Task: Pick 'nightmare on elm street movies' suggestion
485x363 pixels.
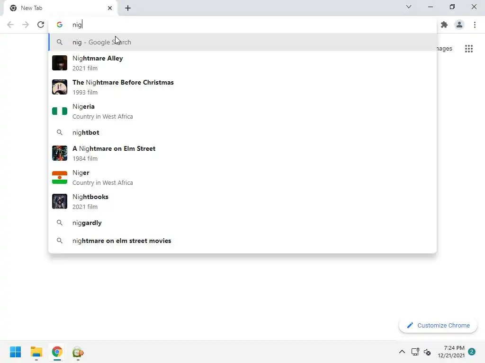Action: click(x=242, y=241)
